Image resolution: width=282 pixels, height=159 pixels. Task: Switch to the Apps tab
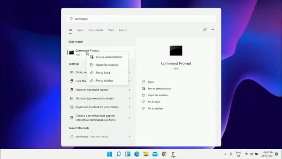(80, 30)
